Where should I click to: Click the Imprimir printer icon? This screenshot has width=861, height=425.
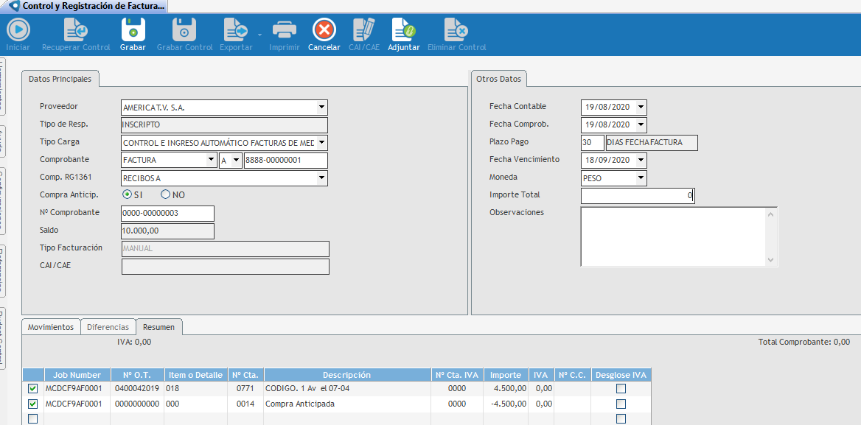284,30
